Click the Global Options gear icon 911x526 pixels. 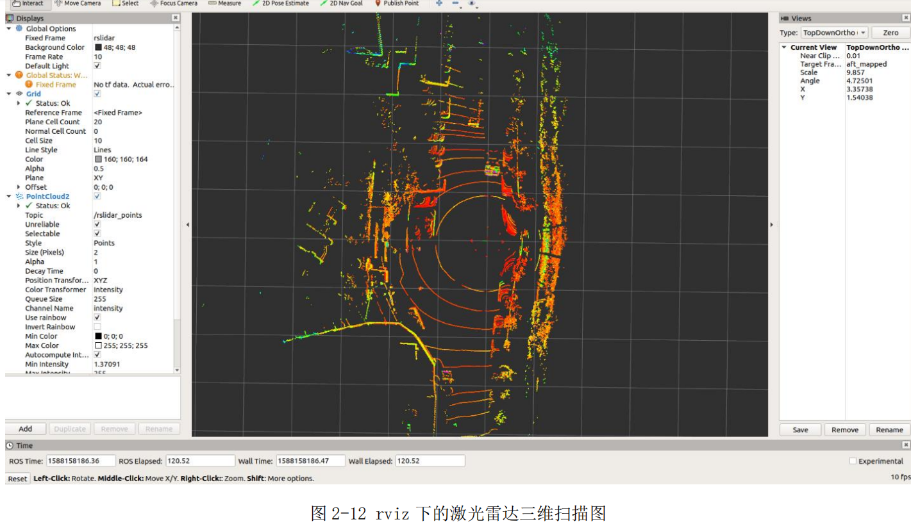point(19,29)
